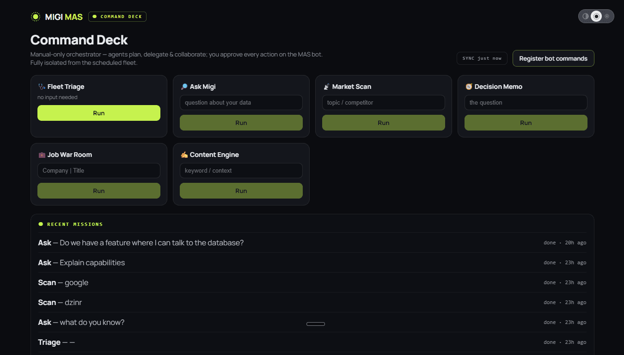Run the Ask Migi mission
Screen dimensions: 624x355
241,123
